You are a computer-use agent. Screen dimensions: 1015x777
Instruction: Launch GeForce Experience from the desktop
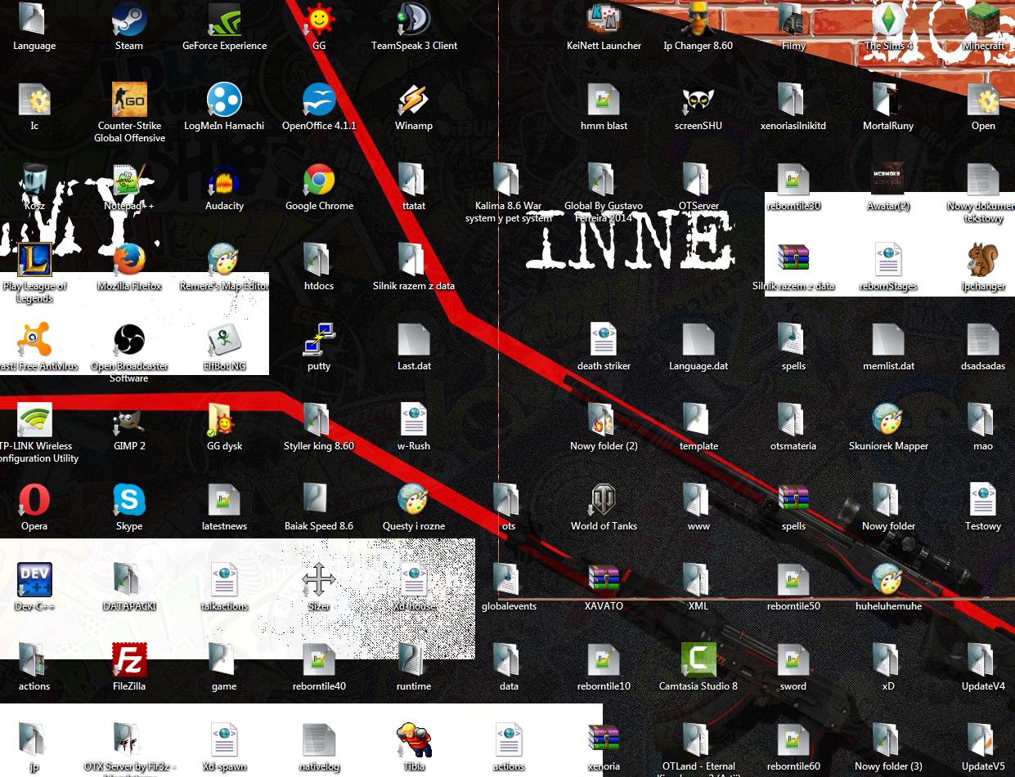(x=224, y=20)
